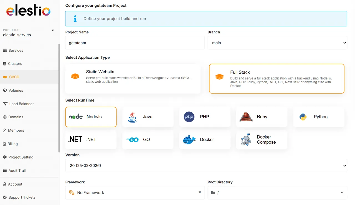Click the Account user icon
Screen dimensions: 355x205
(4, 184)
